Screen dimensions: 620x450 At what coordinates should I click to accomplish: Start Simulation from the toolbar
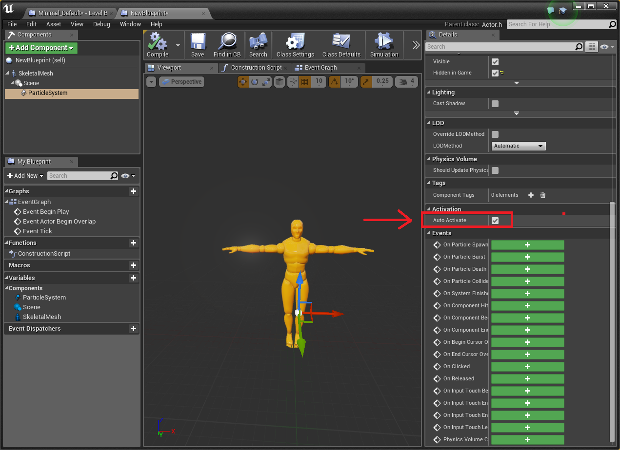pos(384,43)
